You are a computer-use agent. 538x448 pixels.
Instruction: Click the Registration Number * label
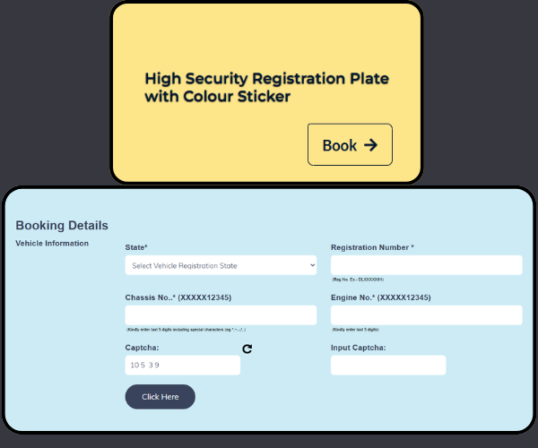point(372,247)
